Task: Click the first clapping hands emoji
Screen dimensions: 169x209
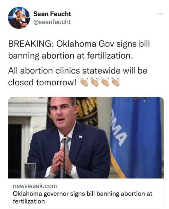Action: pos(84,82)
